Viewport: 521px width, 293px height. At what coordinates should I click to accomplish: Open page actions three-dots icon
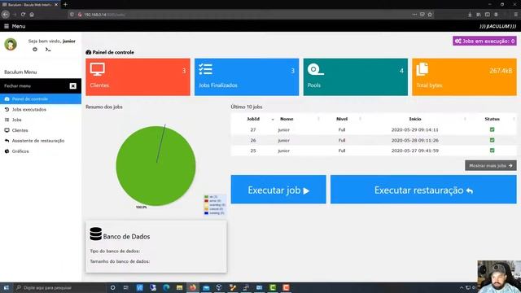coord(414,15)
